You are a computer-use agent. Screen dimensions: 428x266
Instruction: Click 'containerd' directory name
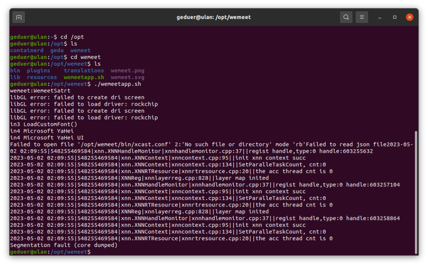[x=27, y=50]
